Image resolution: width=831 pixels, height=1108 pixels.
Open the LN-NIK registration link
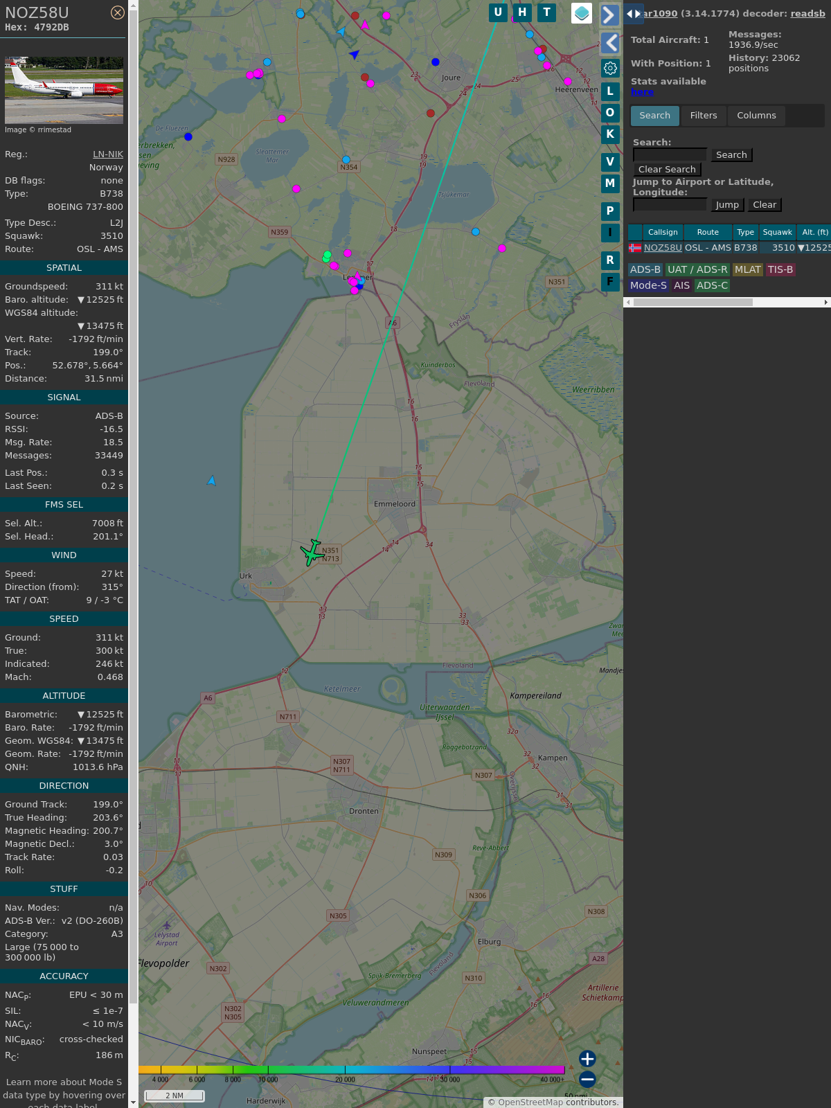click(108, 154)
